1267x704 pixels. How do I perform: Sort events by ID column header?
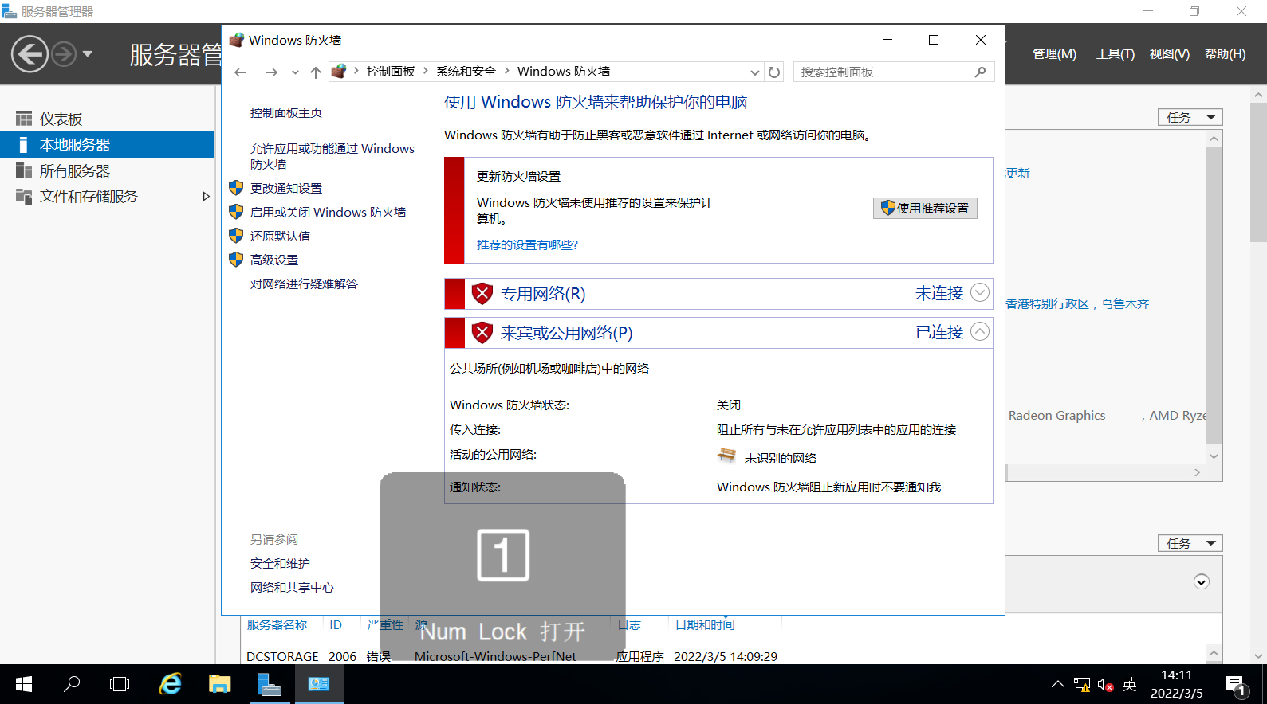click(336, 625)
